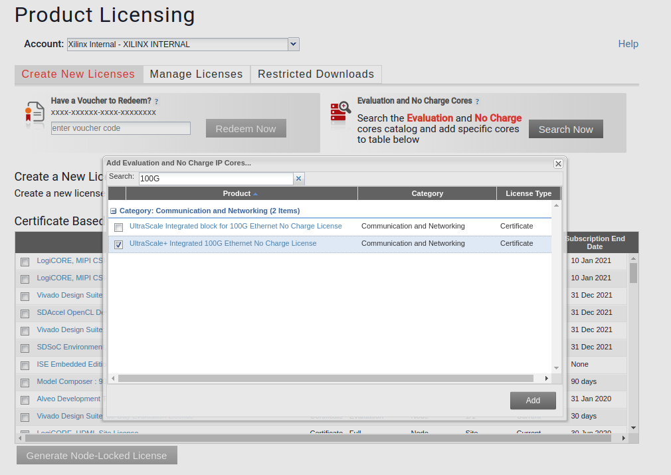Screen dimensions: 671x475
Task: Select the Alveo Development row checkbox
Action: [25, 400]
